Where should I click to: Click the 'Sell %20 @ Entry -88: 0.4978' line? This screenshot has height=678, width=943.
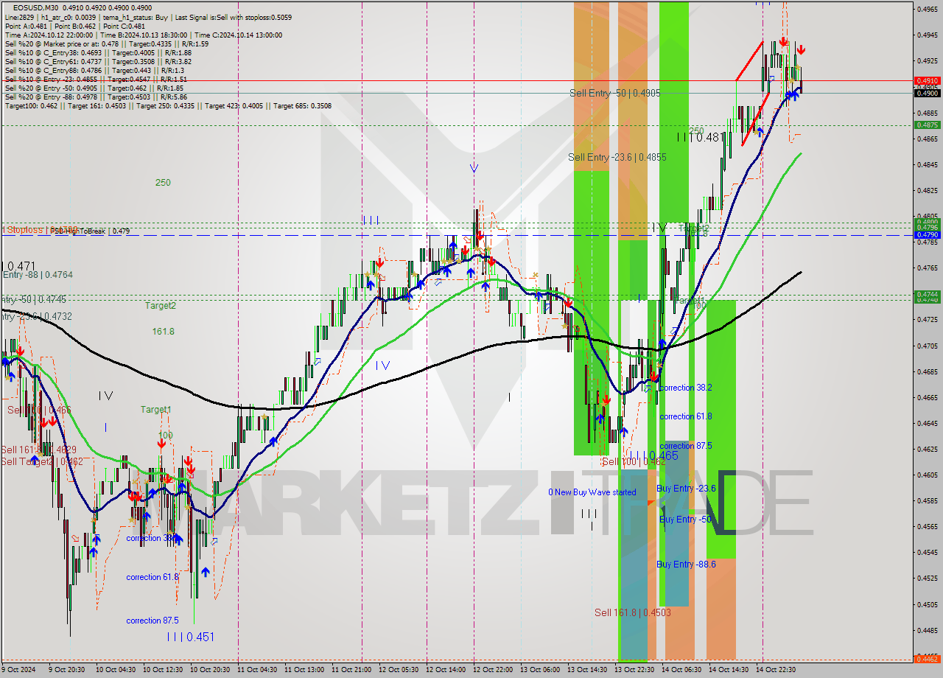pos(96,97)
